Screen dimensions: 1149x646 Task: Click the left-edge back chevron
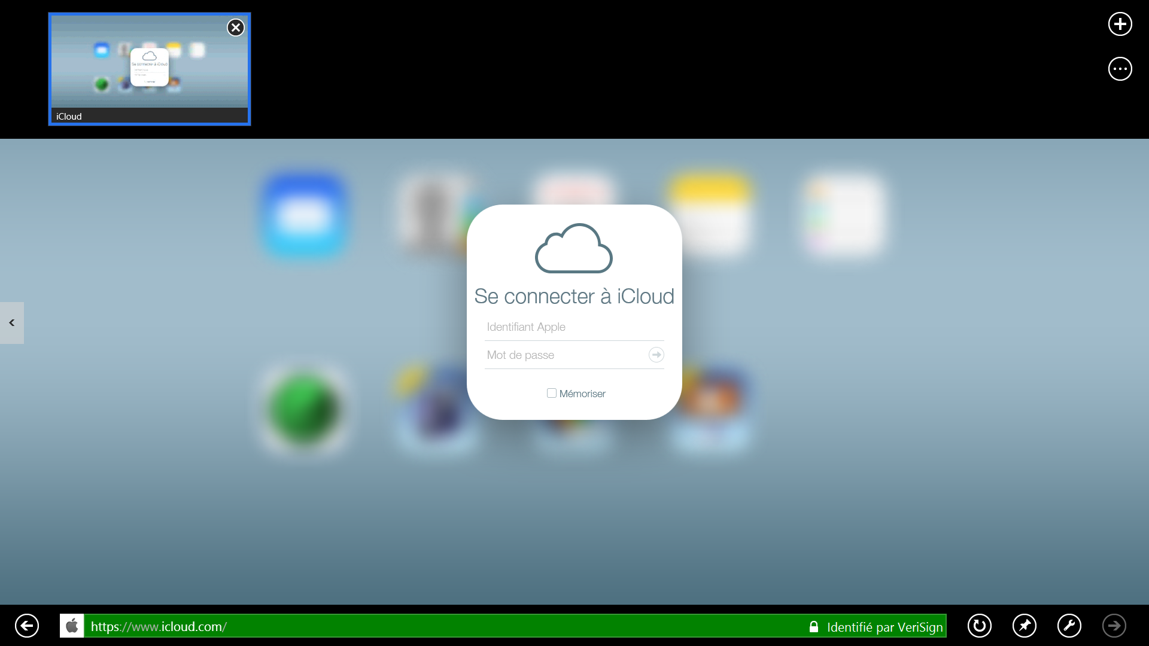[12, 323]
